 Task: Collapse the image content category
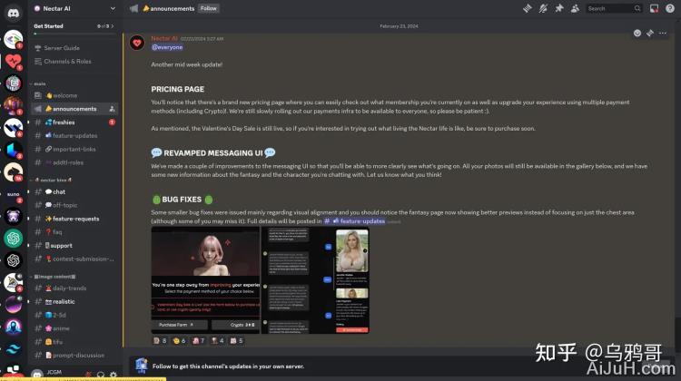[54, 276]
